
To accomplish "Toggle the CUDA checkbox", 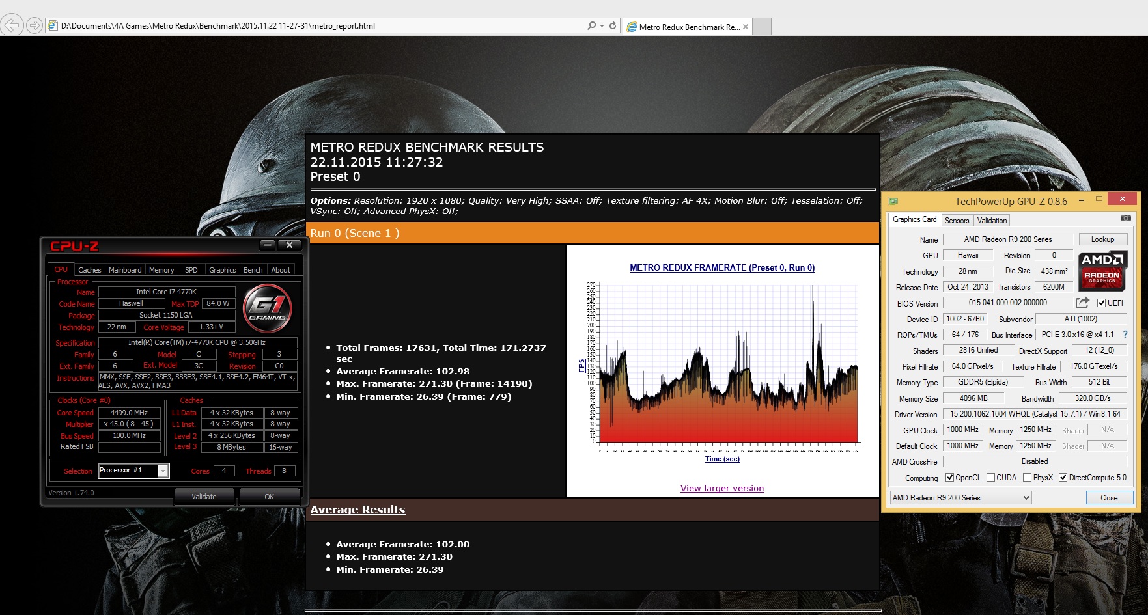I will click(990, 478).
